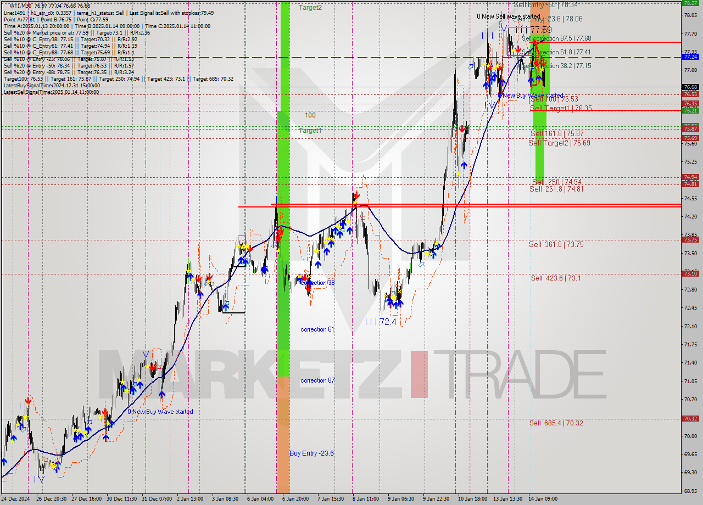Click the 2 Jan 13:00 time label
Viewport: 703px width, 505px height.
190,499
